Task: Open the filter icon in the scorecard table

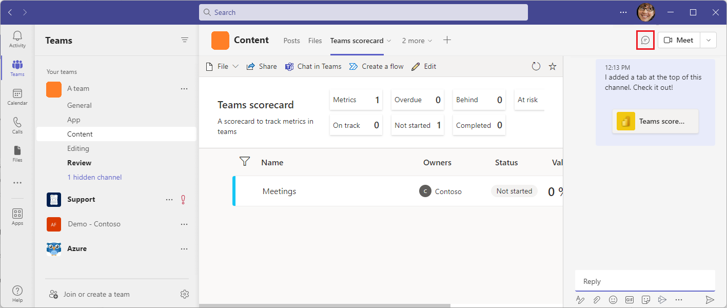Action: pyautogui.click(x=245, y=161)
